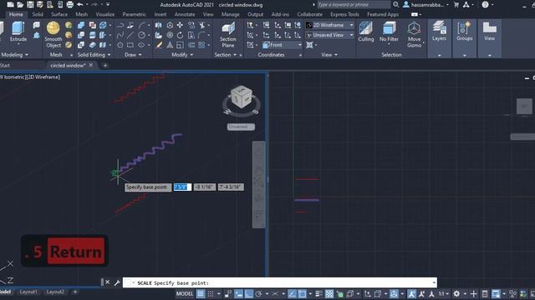The image size is (535, 300).
Task: Toggle the Culling selection option
Action: coord(366,32)
